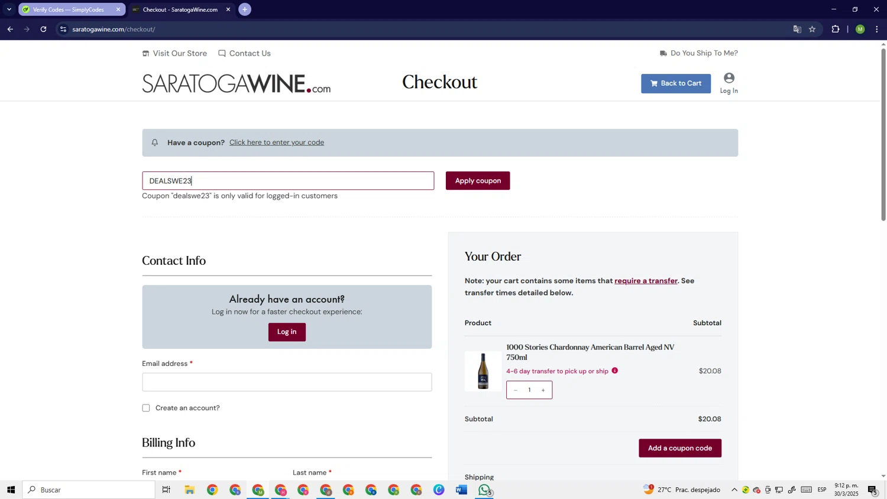Select the Checkout - SaratogaWine.com tab
887x499 pixels.
point(180,9)
